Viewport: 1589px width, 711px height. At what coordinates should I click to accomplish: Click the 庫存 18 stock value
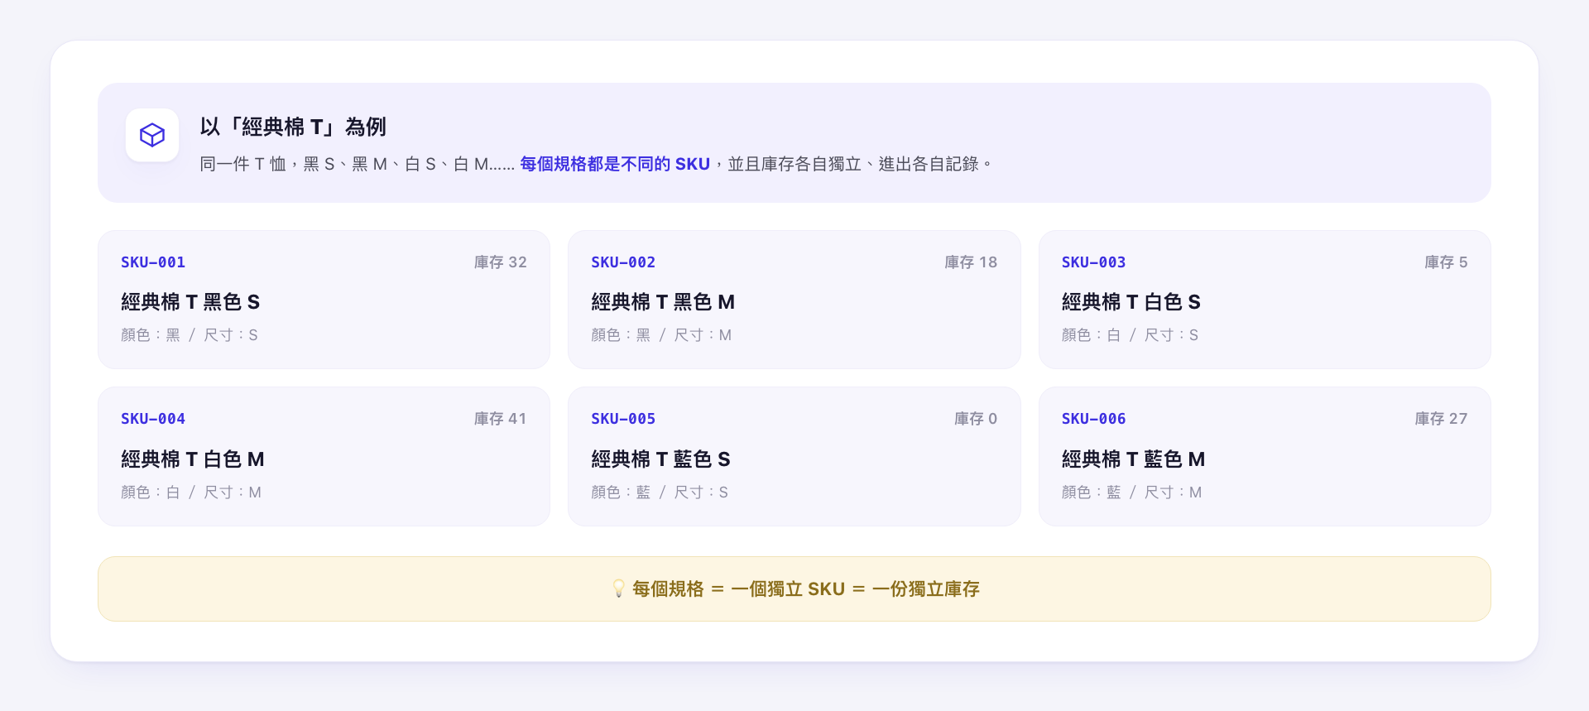(971, 262)
